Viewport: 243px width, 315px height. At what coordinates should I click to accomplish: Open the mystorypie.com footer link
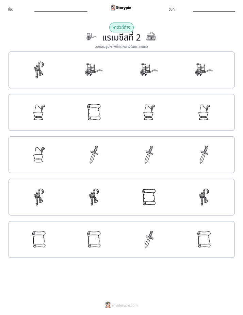click(125, 305)
